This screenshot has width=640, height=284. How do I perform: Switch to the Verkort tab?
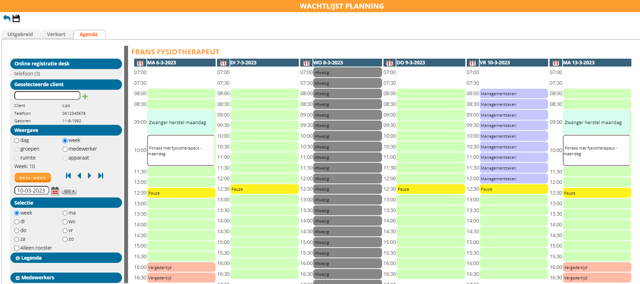coord(56,34)
